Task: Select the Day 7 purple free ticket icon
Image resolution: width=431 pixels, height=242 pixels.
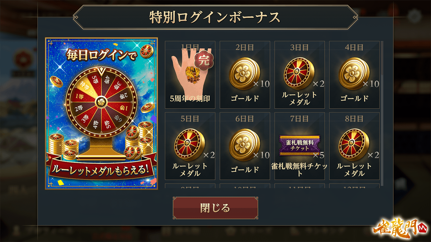Action: click(300, 145)
